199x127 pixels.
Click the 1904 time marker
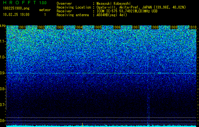[x=79, y=27]
